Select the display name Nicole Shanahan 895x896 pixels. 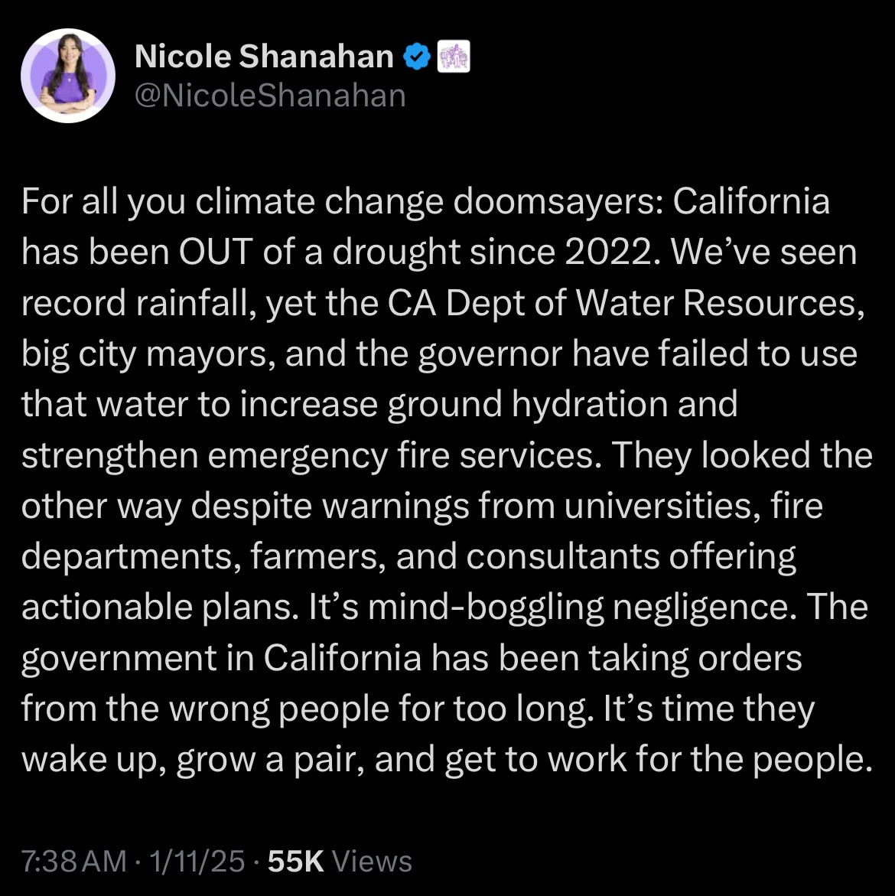point(263,55)
